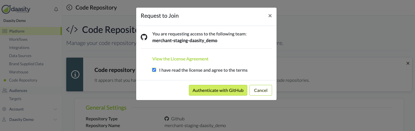Image resolution: width=415 pixels, height=131 pixels.
Task: Dismiss the code repository info banner
Action: pyautogui.click(x=408, y=63)
